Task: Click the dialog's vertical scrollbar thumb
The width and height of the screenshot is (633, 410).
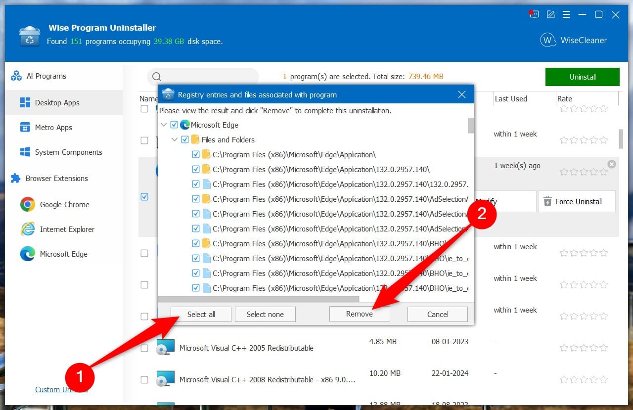Action: (x=471, y=126)
